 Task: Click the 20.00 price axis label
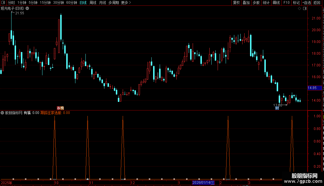(316, 30)
